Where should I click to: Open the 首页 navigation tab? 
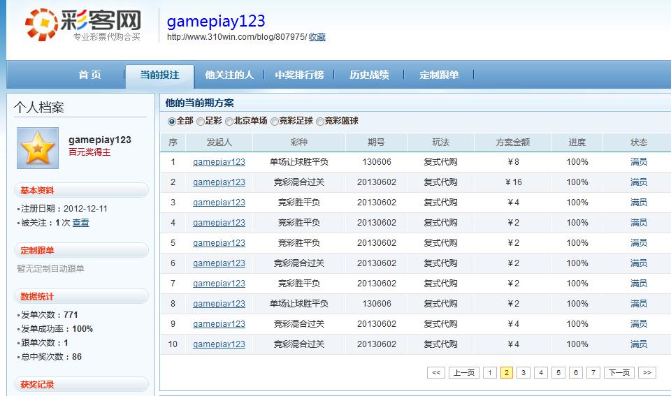pyautogui.click(x=90, y=75)
